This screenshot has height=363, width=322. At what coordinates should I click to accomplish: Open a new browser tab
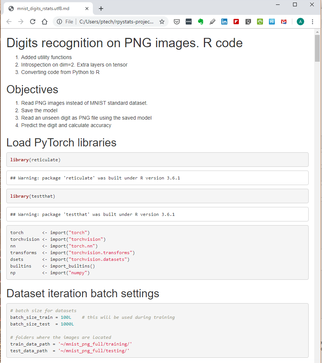coord(101,9)
